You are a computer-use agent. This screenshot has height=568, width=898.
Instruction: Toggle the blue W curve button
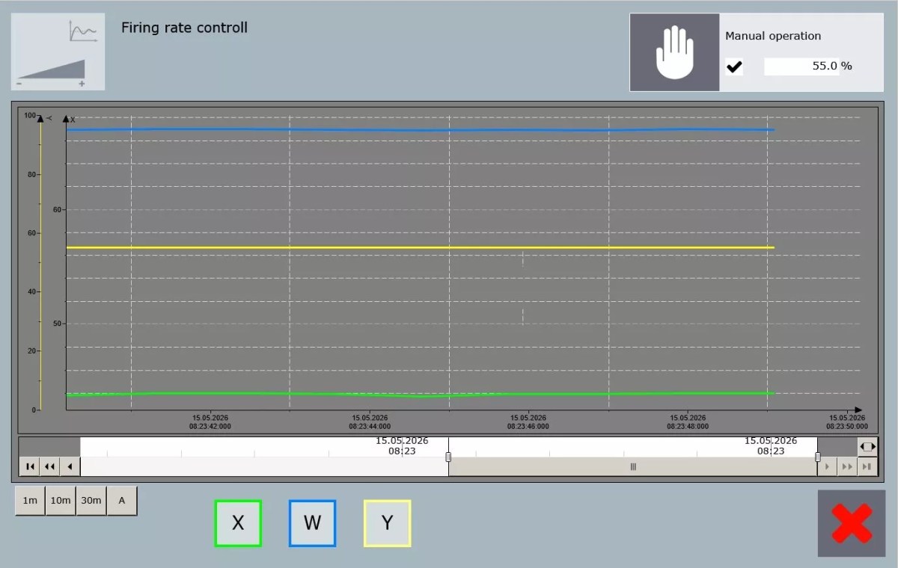click(x=312, y=523)
